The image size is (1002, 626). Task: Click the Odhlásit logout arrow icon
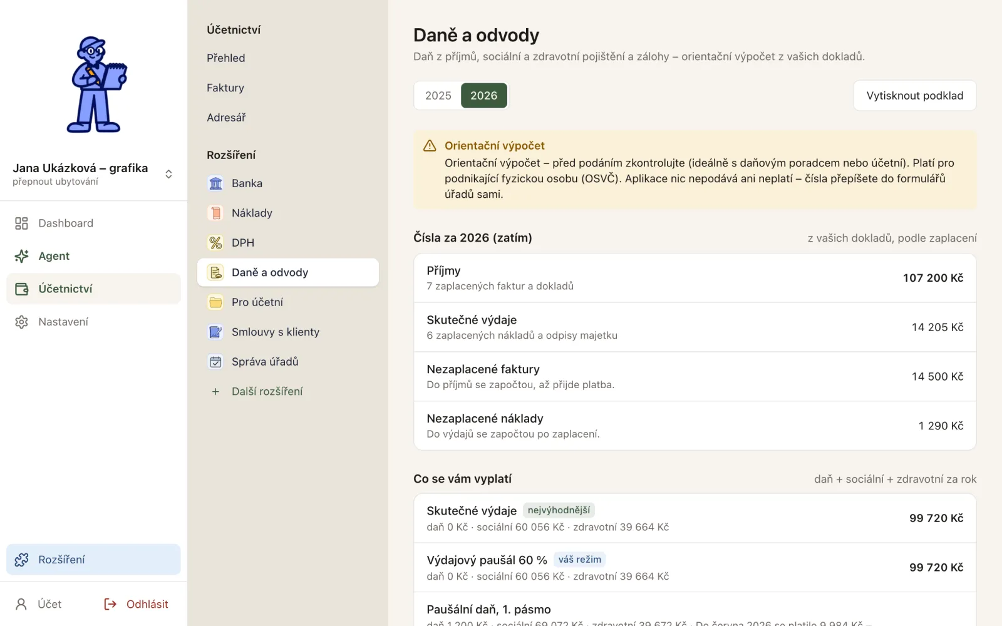tap(110, 604)
